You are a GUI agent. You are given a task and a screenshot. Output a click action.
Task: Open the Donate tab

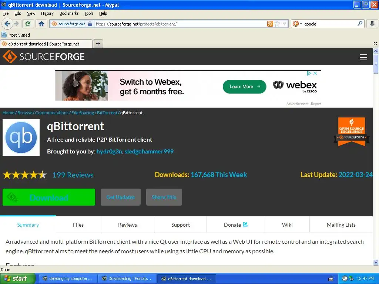236,224
